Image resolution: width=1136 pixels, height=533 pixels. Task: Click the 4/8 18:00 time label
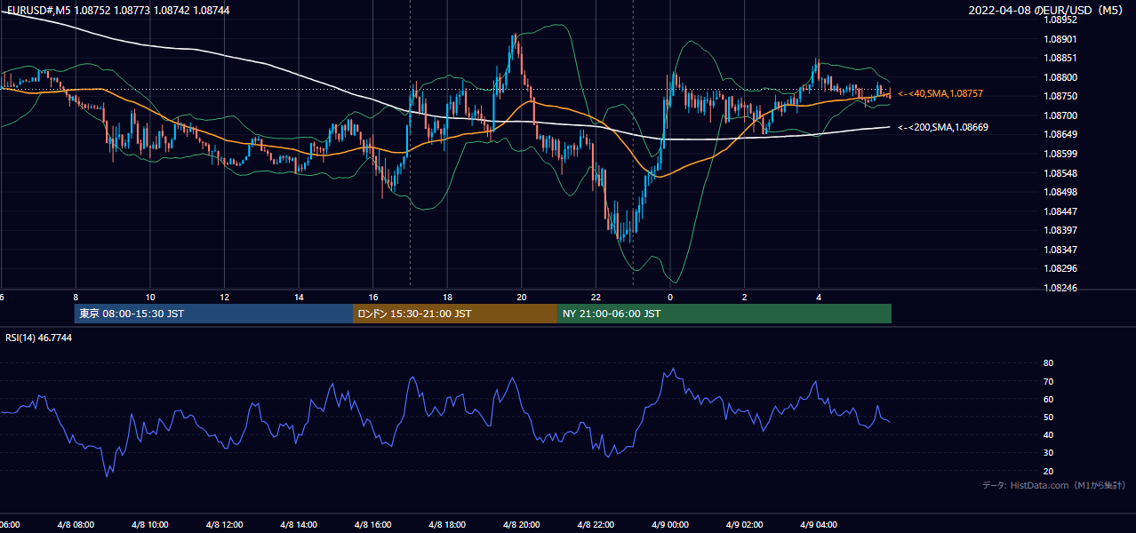(447, 524)
